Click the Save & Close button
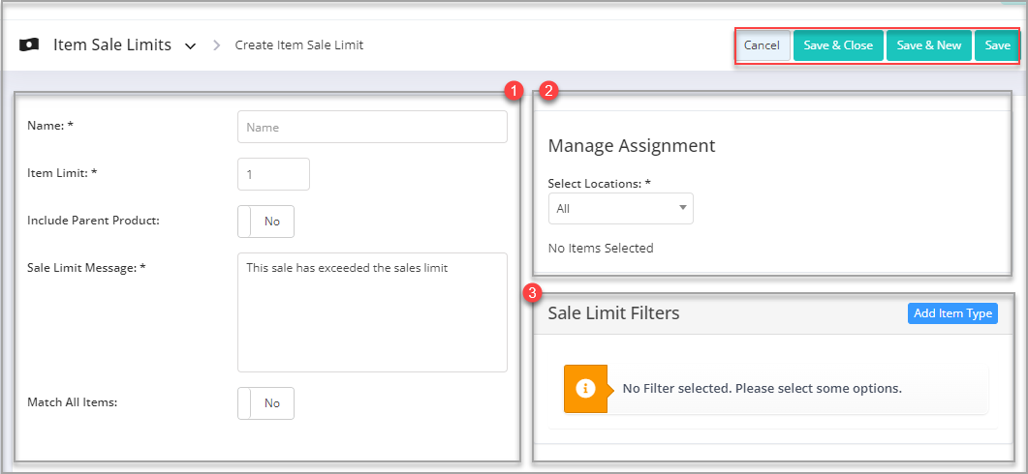This screenshot has width=1028, height=474. click(x=838, y=45)
